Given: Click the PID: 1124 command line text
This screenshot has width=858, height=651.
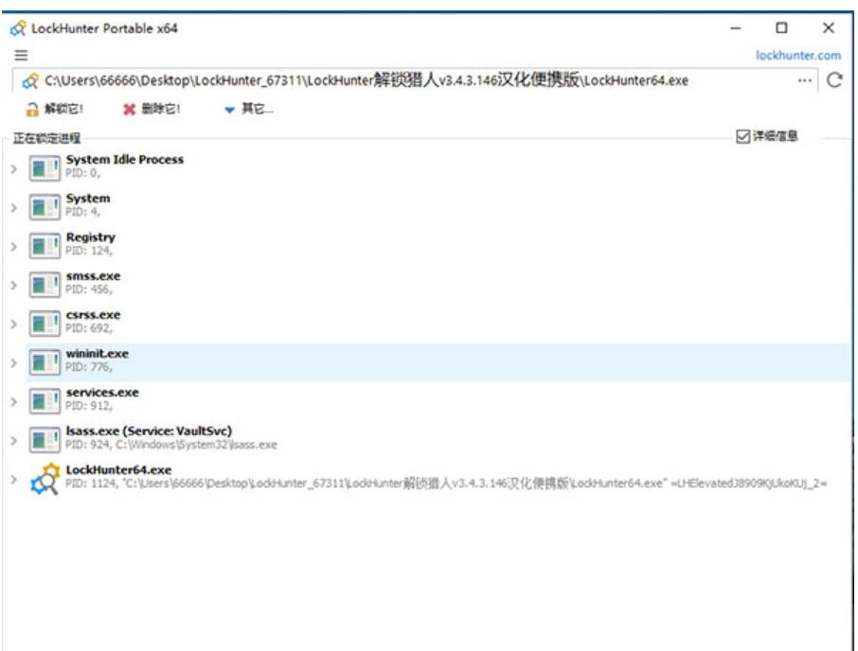Looking at the screenshot, I should point(446,484).
